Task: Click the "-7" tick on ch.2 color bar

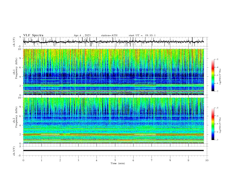Action: 217,140
